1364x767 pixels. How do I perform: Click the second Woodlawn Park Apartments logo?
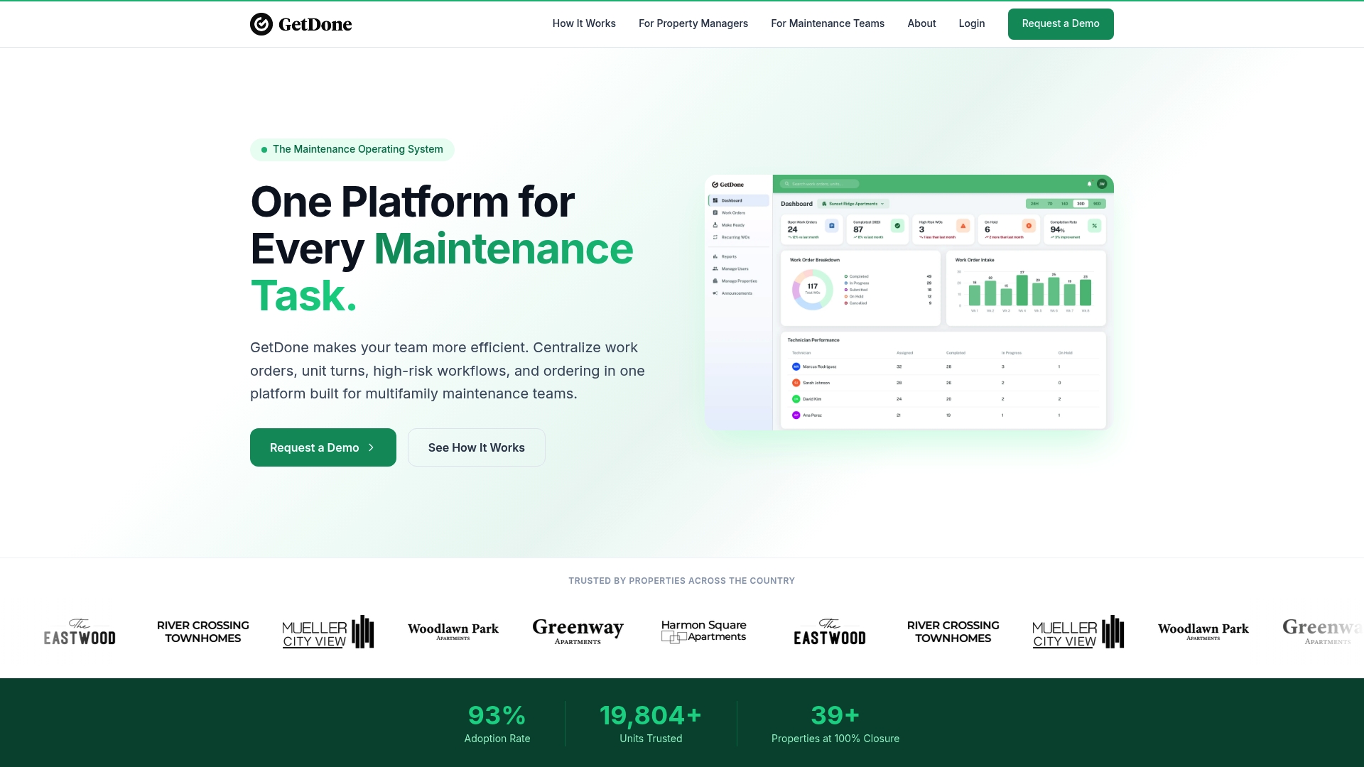click(x=1203, y=631)
